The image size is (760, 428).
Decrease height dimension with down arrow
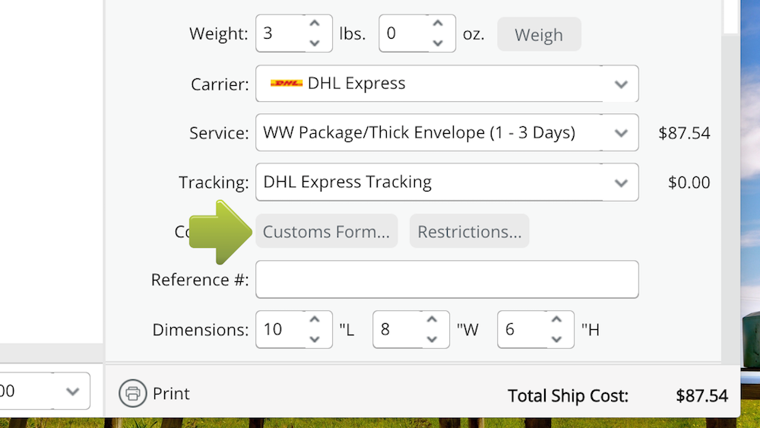pyautogui.click(x=556, y=339)
